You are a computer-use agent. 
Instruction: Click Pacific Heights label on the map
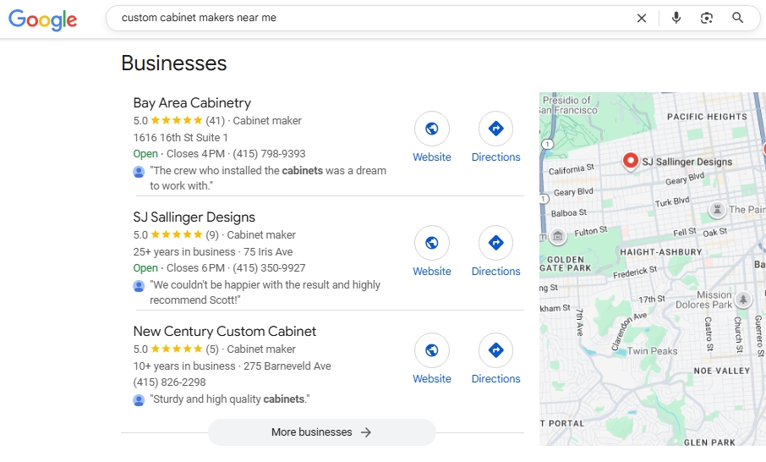tap(707, 117)
